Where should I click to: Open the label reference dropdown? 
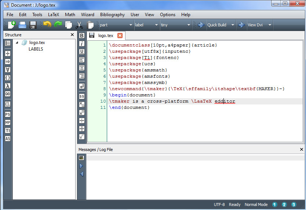(146, 25)
